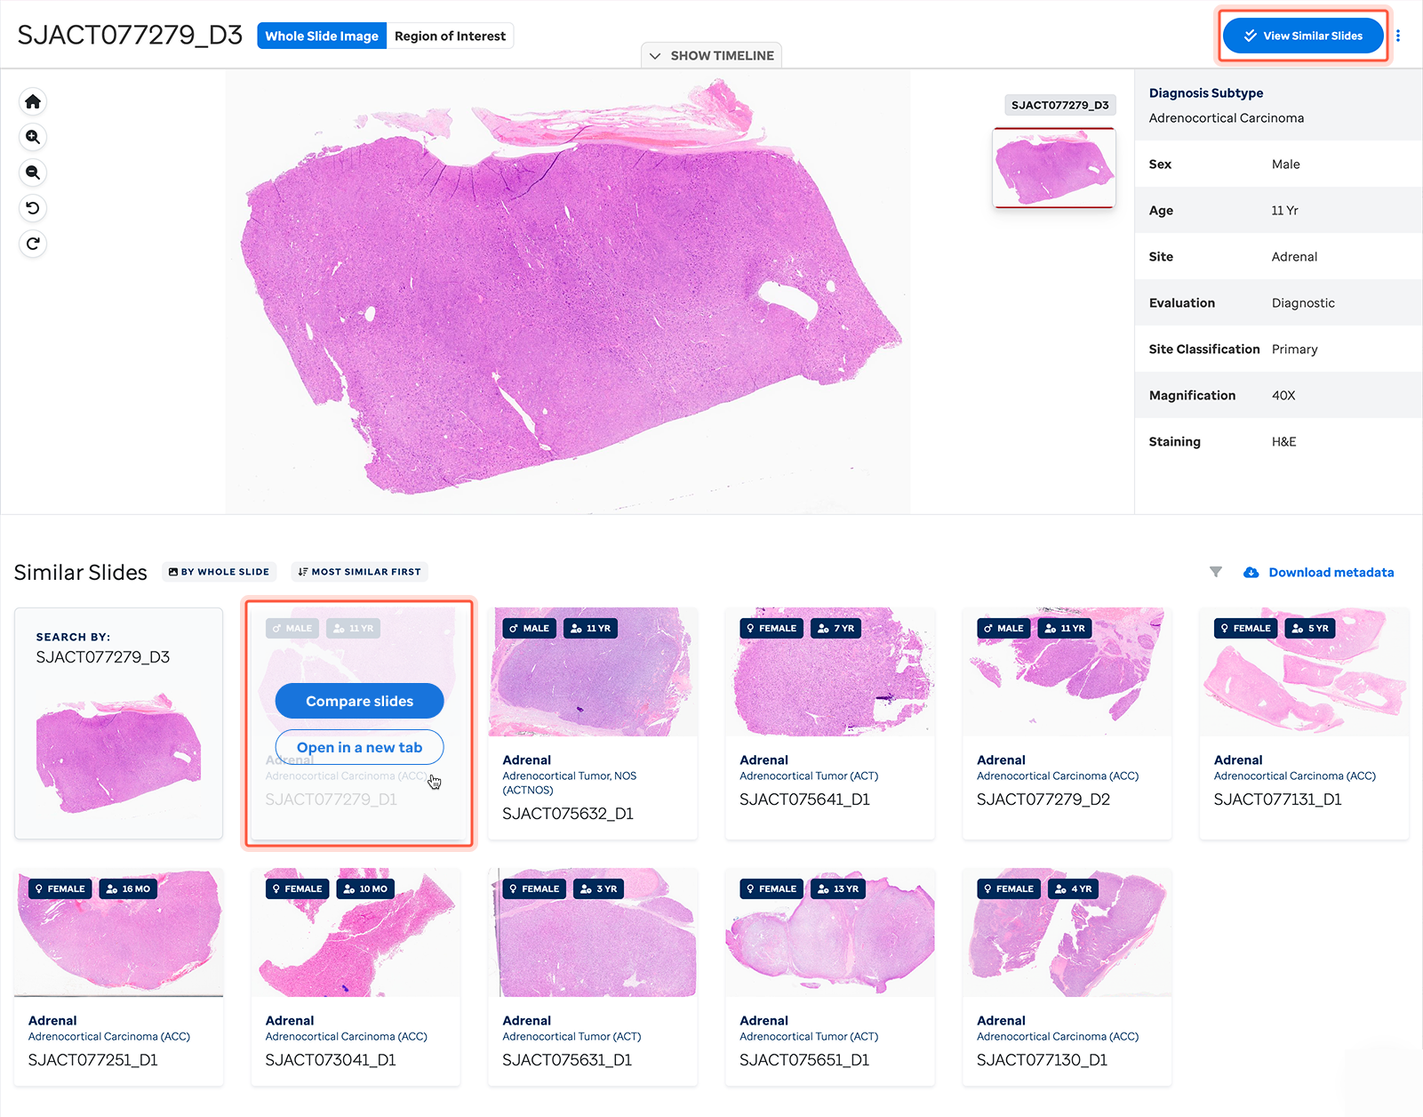Viewport: 1423px width, 1117px height.
Task: Expand the Show Timeline panel
Action: coord(712,55)
